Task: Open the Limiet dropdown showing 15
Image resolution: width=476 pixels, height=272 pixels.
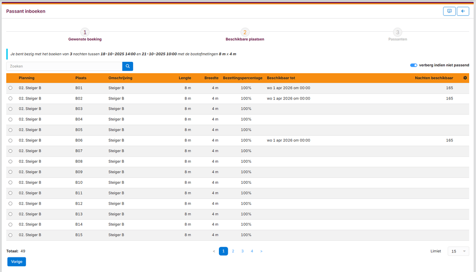Action: click(x=458, y=251)
